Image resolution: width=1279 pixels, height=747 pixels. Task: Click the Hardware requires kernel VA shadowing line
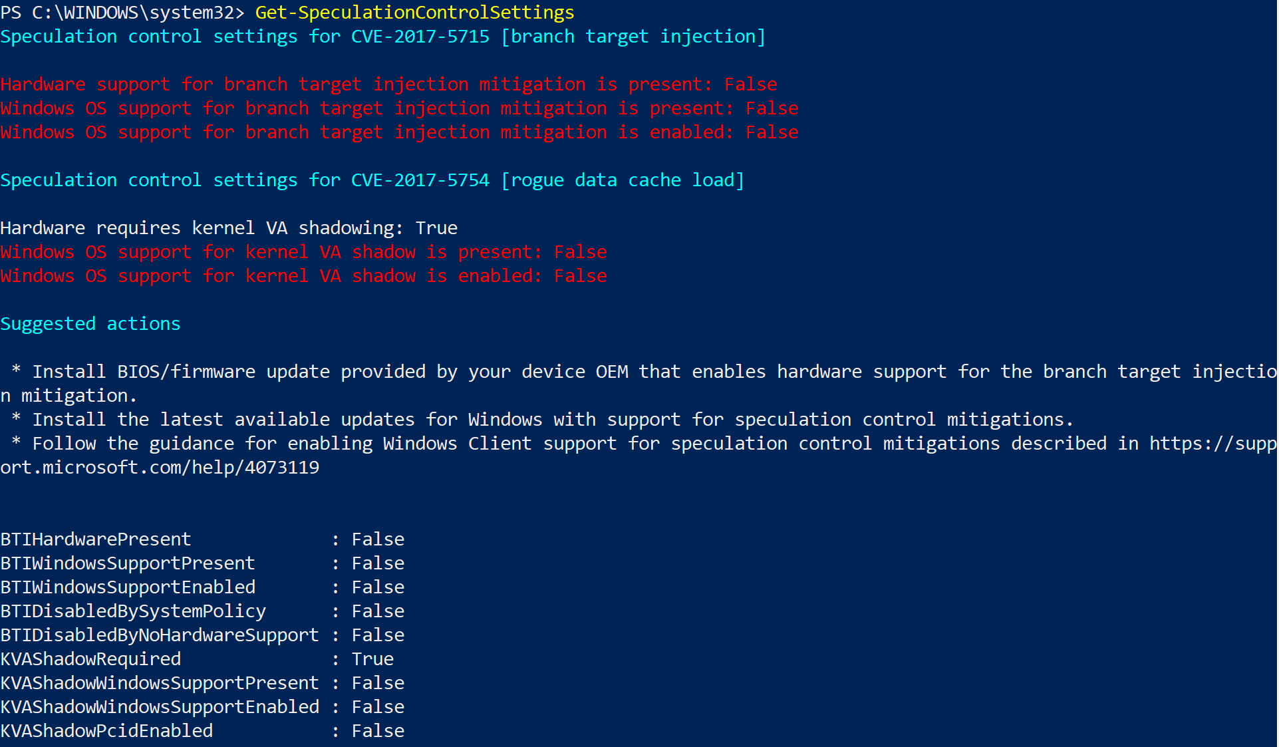pyautogui.click(x=229, y=228)
